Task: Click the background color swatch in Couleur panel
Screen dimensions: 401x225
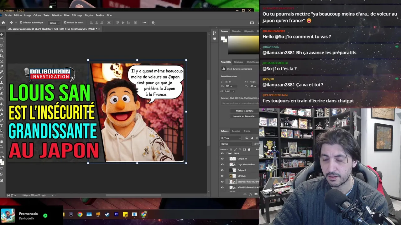Action: pos(225,41)
